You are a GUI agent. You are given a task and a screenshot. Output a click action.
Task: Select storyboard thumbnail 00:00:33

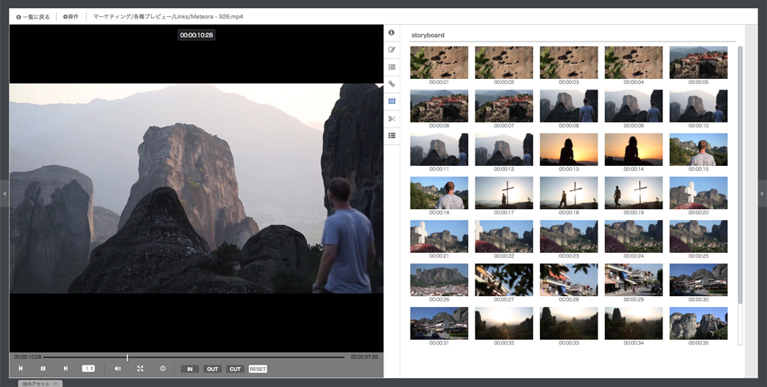pos(569,323)
